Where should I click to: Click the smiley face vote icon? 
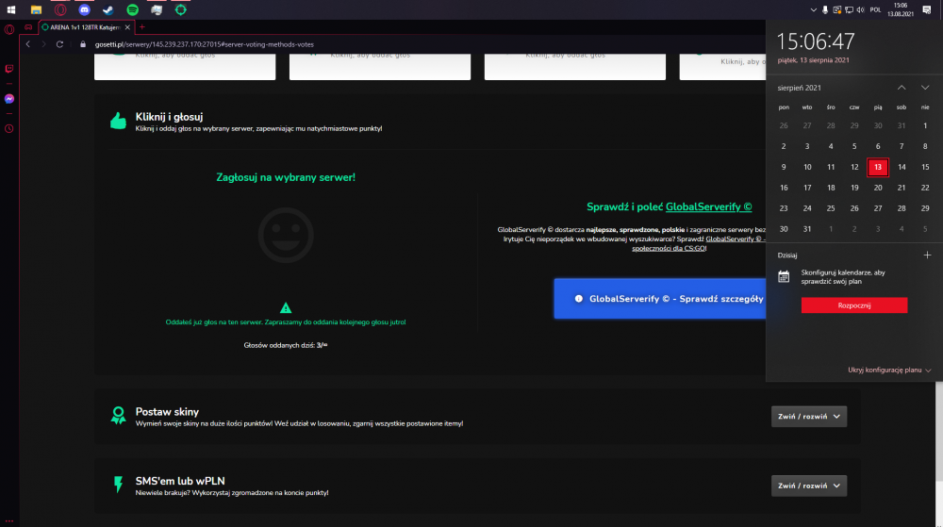[x=286, y=235]
